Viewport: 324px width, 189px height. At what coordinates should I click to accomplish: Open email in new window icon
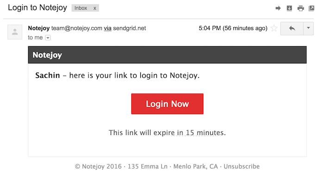pyautogui.click(x=312, y=8)
